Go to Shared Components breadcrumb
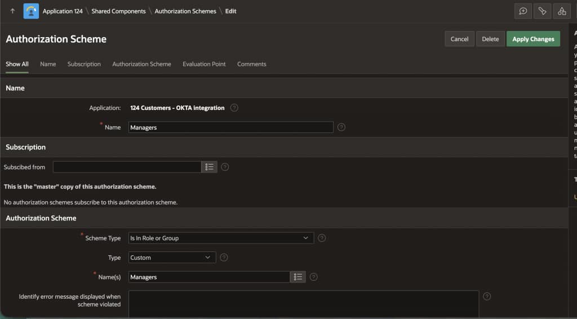The height and width of the screenshot is (319, 577). [x=118, y=11]
